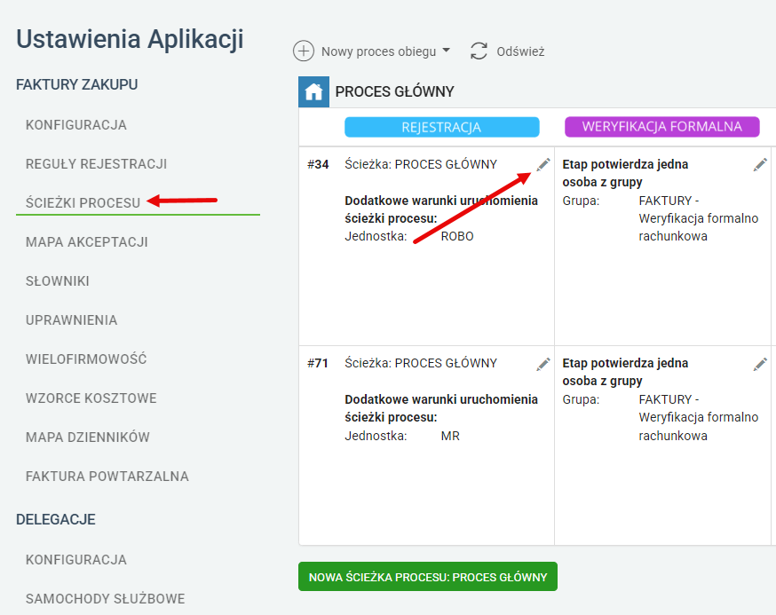Open WIELOFIRMOWOŚĆ settings

click(x=86, y=359)
